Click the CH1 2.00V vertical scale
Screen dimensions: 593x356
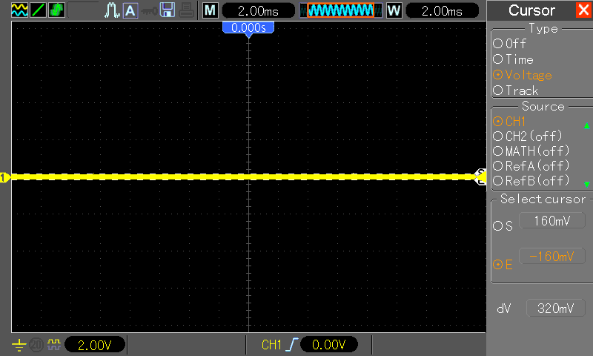[95, 345]
